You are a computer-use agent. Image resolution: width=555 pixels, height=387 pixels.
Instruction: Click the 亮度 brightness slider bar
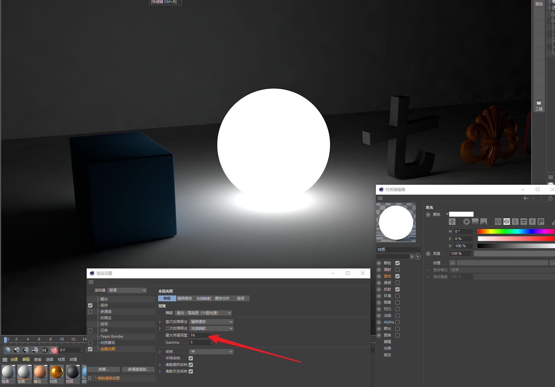point(514,253)
